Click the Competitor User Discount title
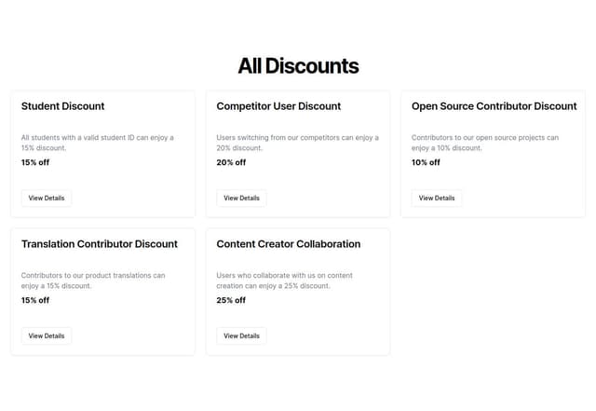The width and height of the screenshot is (596, 411). pos(278,106)
